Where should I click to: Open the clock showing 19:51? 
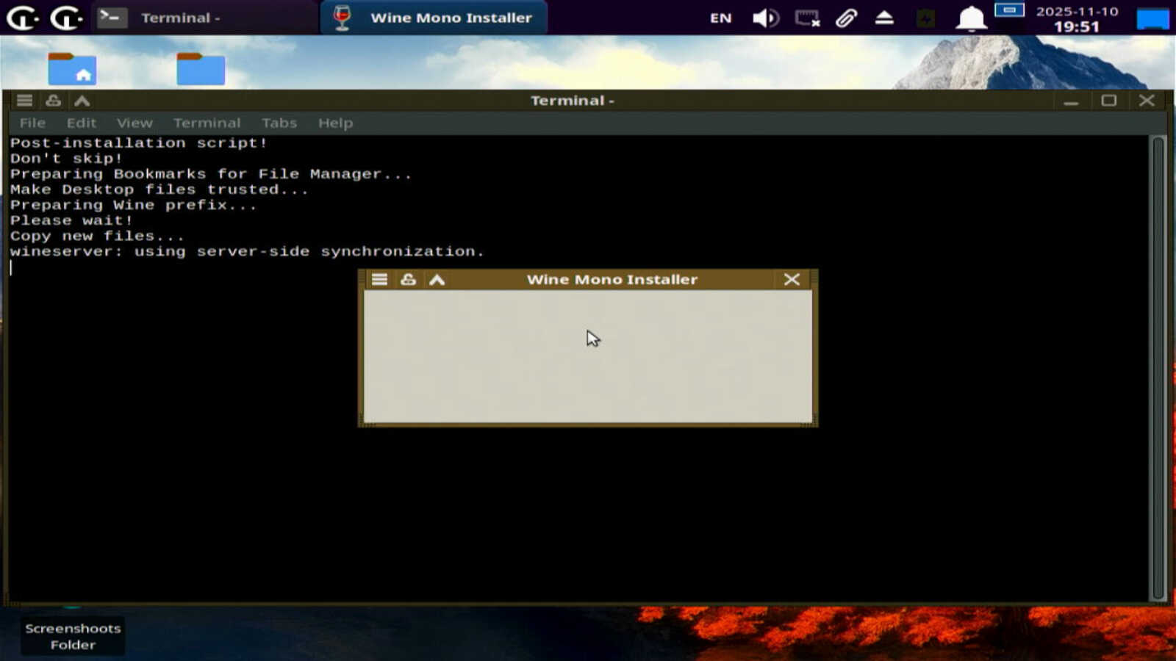1077,19
